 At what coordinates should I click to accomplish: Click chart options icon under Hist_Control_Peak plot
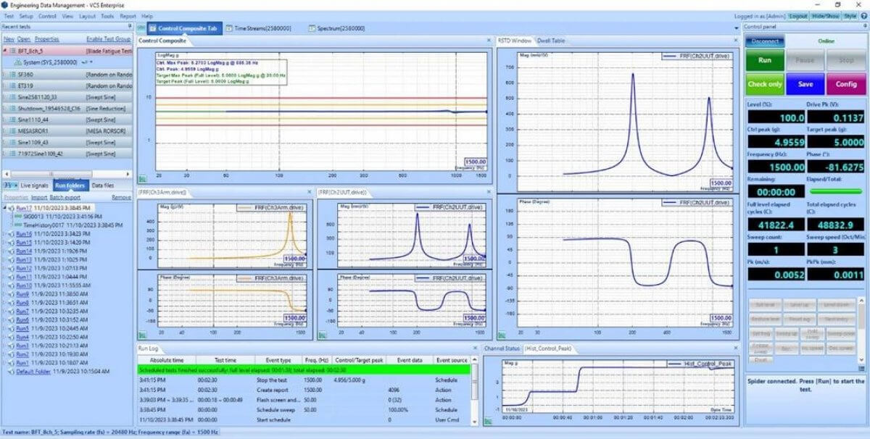[x=489, y=421]
